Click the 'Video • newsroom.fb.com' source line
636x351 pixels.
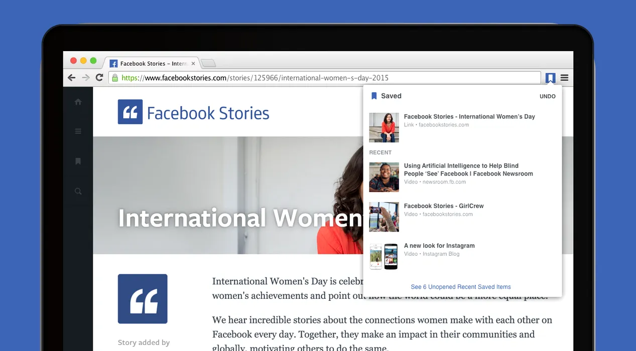pos(435,182)
